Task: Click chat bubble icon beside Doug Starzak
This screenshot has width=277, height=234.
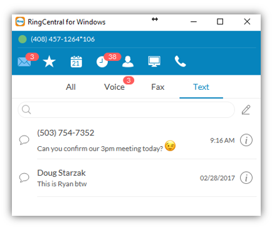Action: (x=24, y=178)
